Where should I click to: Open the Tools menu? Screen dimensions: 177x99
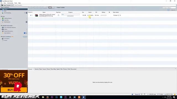[16, 3]
